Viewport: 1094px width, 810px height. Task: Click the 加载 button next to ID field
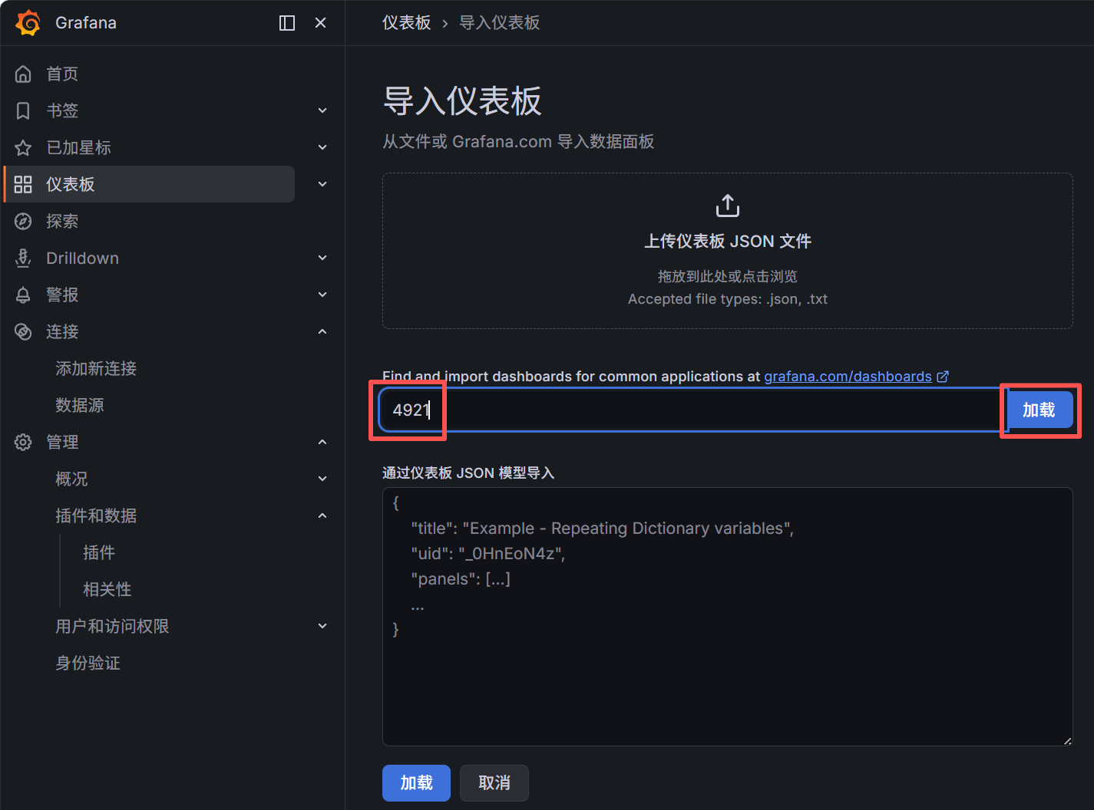click(x=1039, y=410)
